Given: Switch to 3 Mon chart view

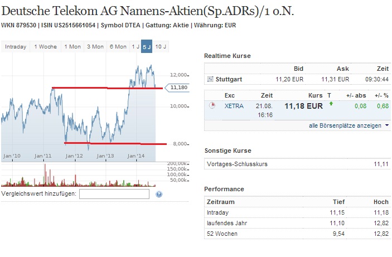Looking at the screenshot, I should click(95, 46).
